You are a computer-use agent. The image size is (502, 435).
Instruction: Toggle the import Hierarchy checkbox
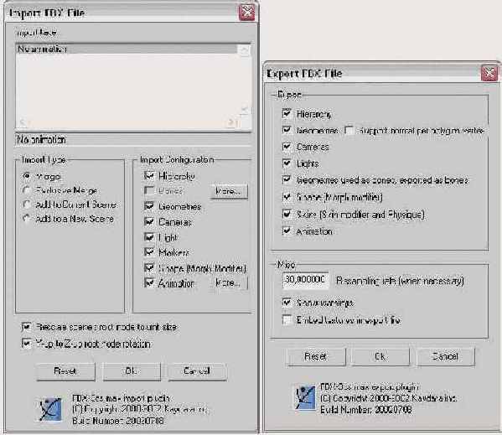149,175
